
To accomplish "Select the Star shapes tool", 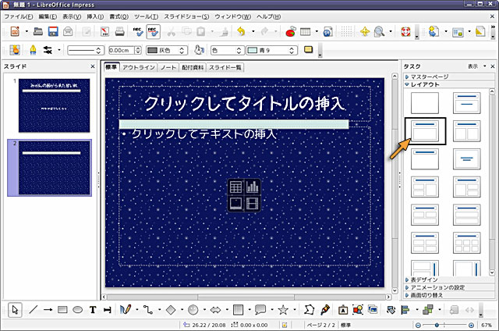I will click(x=283, y=310).
